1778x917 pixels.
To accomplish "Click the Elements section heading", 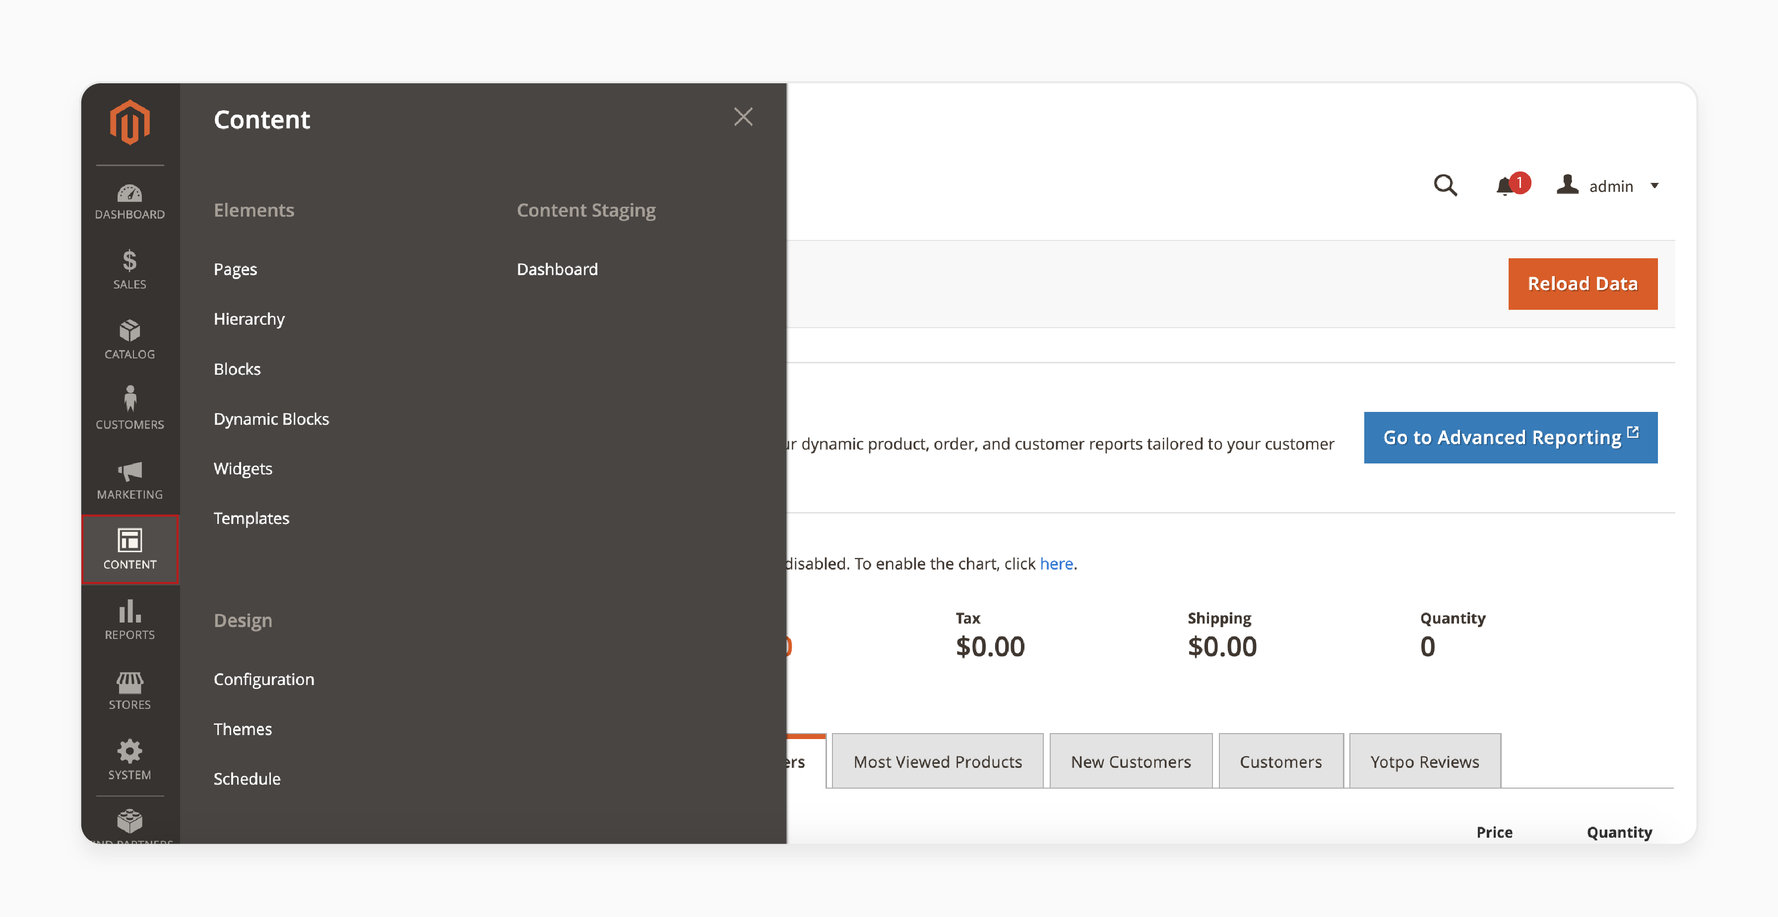I will [x=254, y=210].
